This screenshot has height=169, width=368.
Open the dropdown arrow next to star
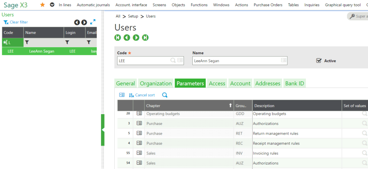tap(52, 5)
